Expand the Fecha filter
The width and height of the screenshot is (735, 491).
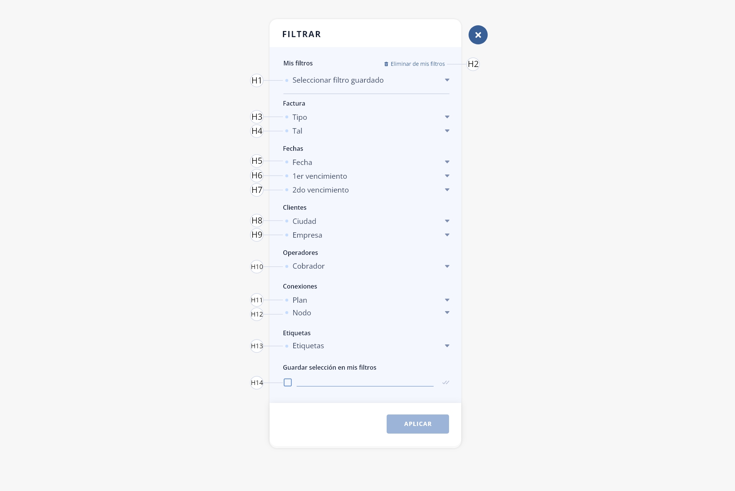tap(366, 162)
